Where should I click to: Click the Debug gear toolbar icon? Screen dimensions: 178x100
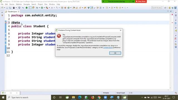point(37,8)
